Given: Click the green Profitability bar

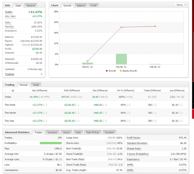Looking at the screenshot, I should (x=51, y=143).
